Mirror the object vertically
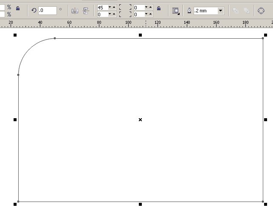This screenshot has width=273, height=216. (86, 11)
